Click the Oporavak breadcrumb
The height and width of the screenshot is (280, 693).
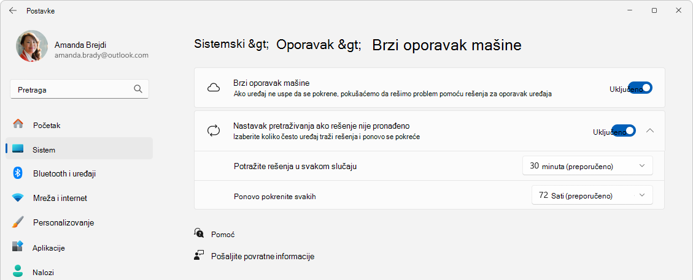(319, 45)
